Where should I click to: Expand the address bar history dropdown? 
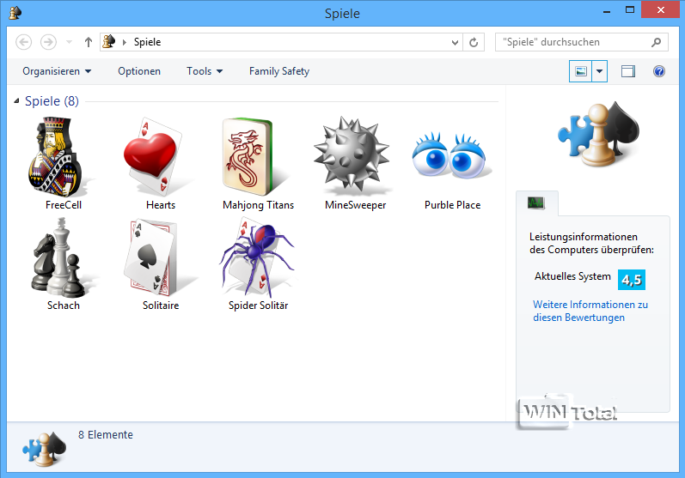click(455, 42)
